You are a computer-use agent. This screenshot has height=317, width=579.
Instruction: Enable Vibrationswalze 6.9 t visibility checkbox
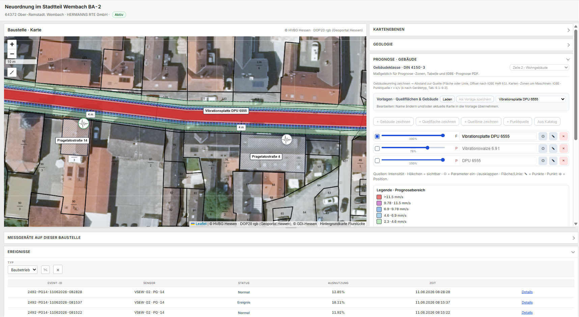tap(377, 149)
